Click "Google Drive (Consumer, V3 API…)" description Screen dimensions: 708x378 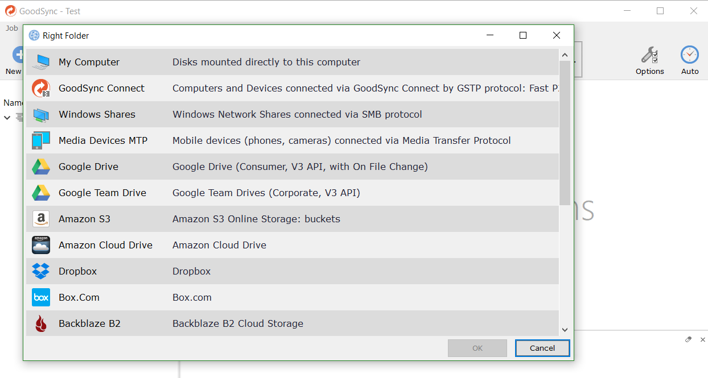[300, 167]
